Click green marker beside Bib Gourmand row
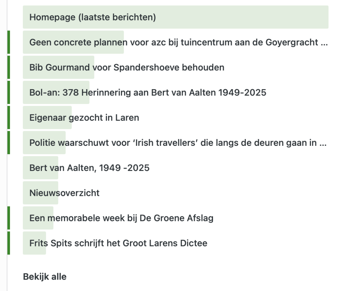The height and width of the screenshot is (291, 343). pos(9,67)
